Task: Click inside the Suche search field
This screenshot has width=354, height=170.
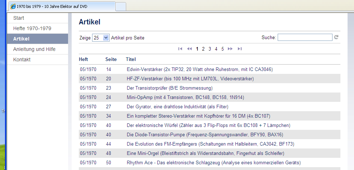Action: coord(305,37)
